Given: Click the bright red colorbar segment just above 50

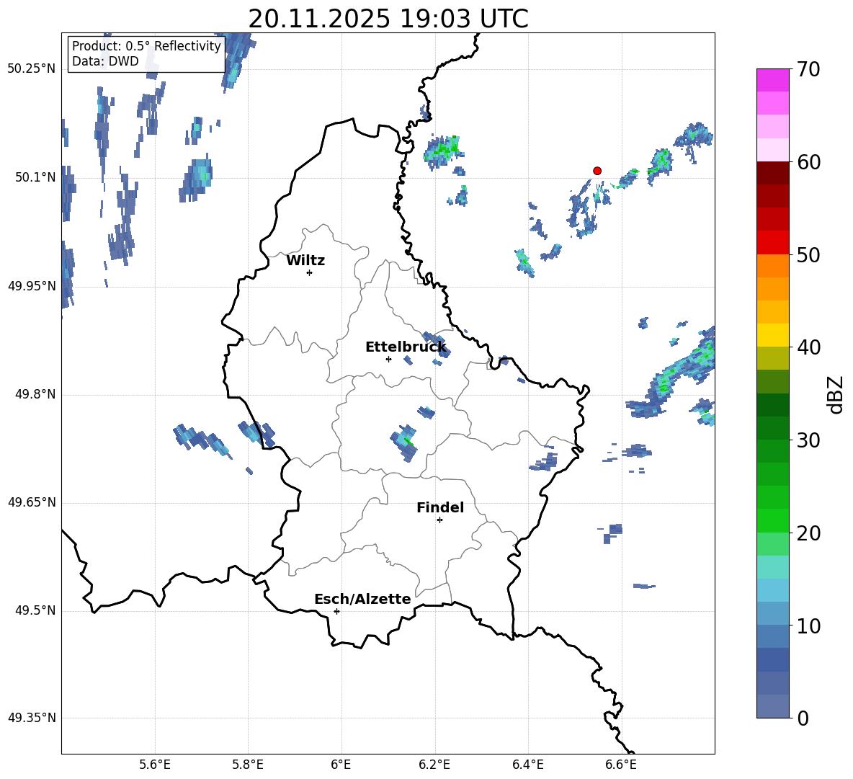Looking at the screenshot, I should [x=772, y=243].
